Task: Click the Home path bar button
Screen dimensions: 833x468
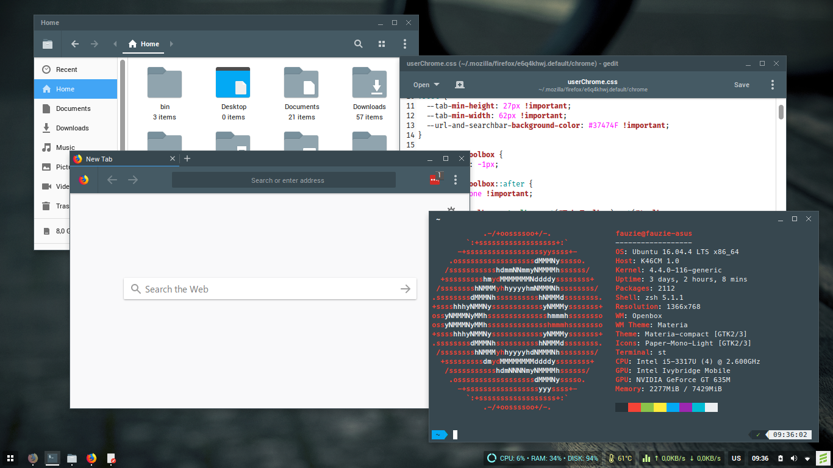Action: 144,44
